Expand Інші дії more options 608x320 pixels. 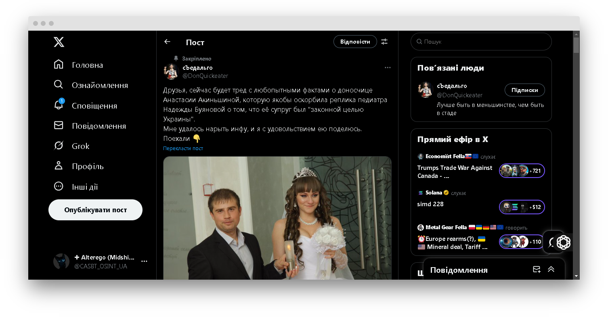tap(59, 186)
